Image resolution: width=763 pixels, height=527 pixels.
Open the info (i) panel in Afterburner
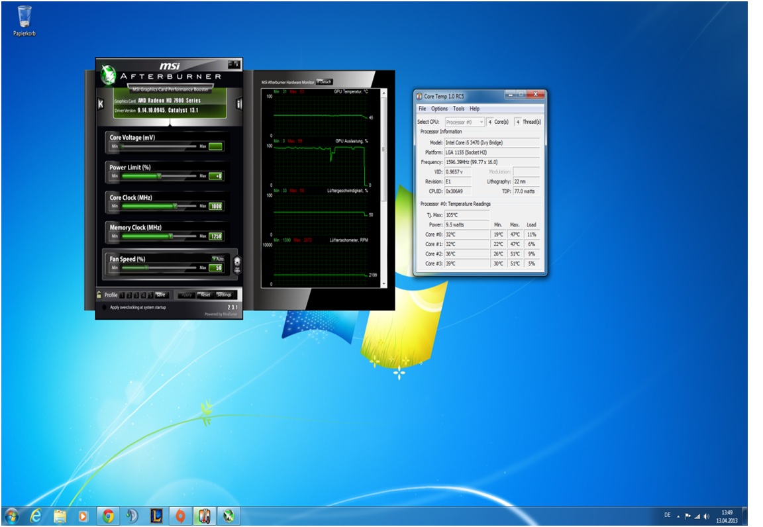coord(239,104)
